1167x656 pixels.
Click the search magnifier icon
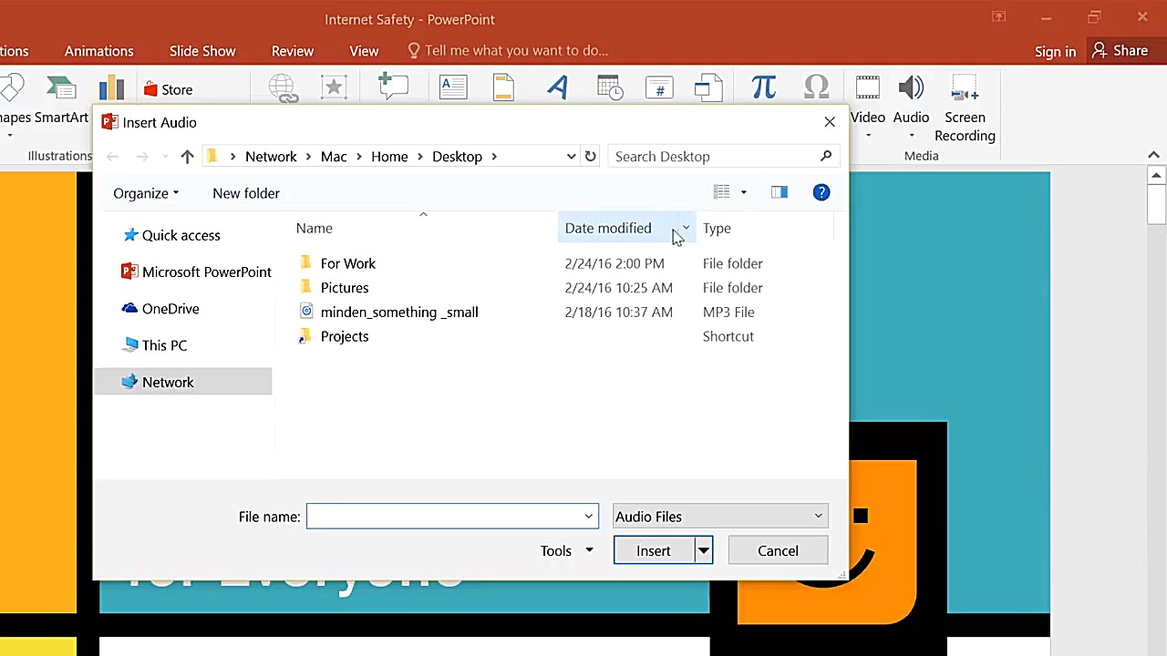pyautogui.click(x=826, y=156)
